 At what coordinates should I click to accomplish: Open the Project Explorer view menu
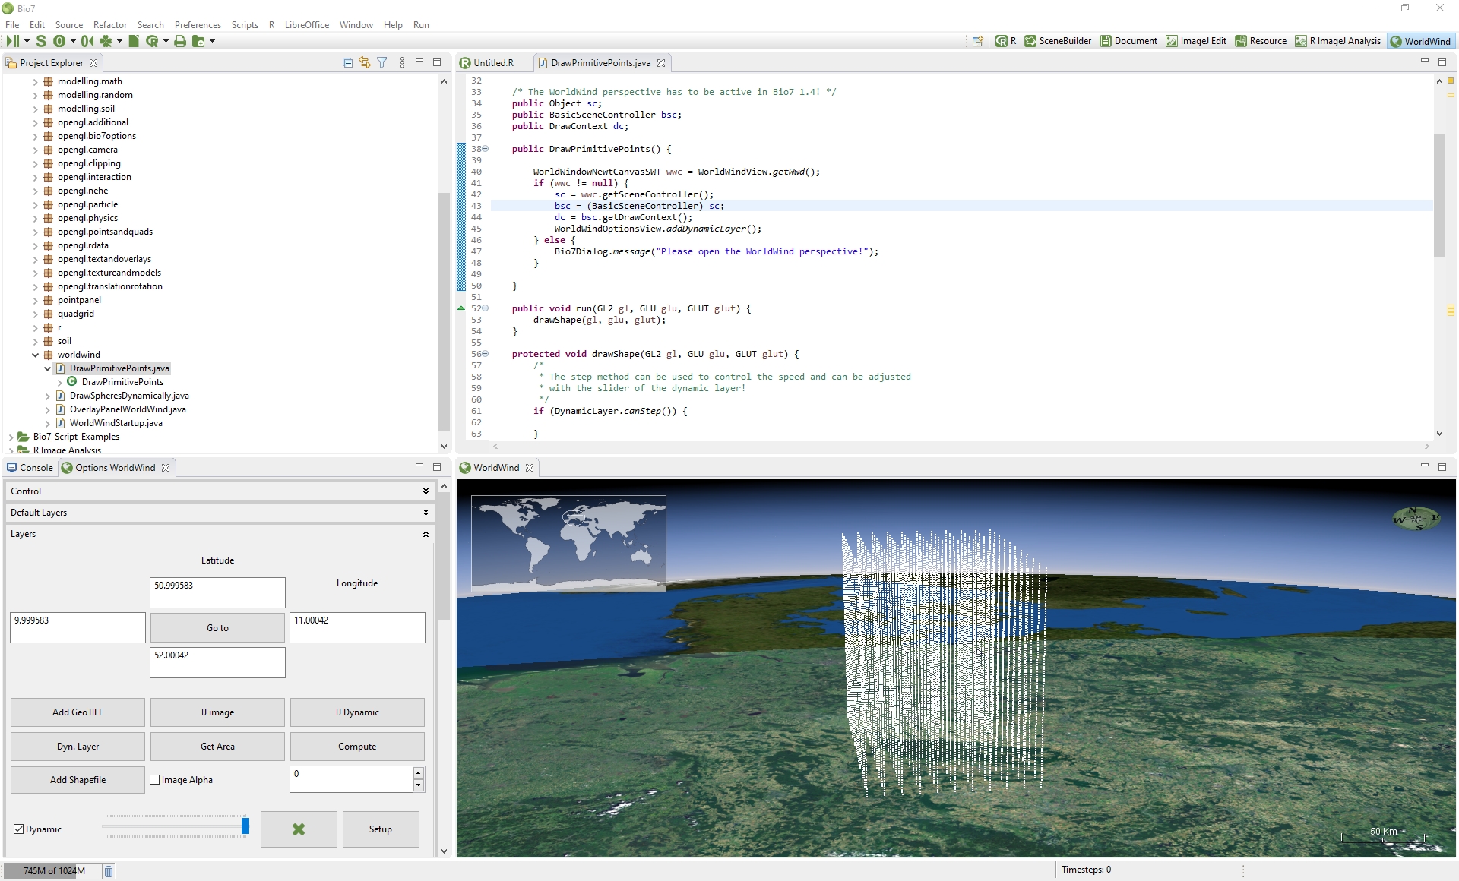pyautogui.click(x=402, y=63)
